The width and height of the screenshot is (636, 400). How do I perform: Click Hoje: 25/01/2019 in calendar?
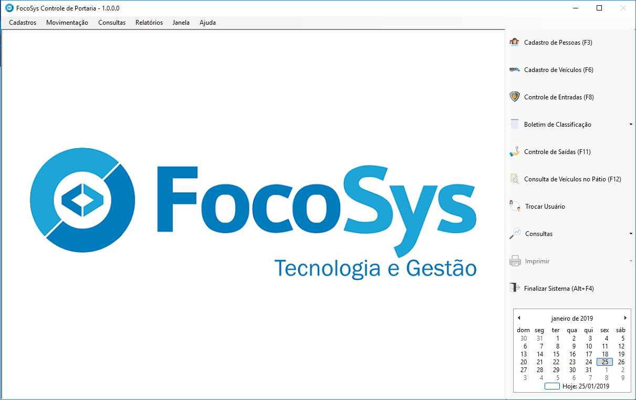[586, 386]
